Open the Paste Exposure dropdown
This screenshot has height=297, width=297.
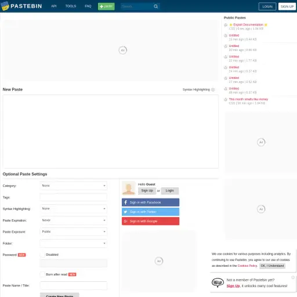74,231
